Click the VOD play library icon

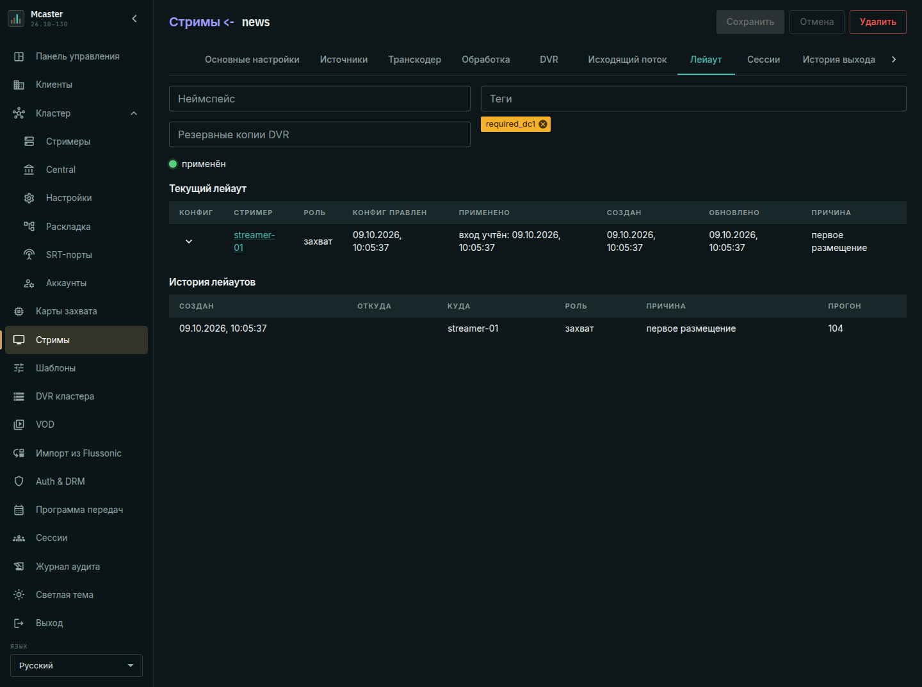click(x=19, y=424)
